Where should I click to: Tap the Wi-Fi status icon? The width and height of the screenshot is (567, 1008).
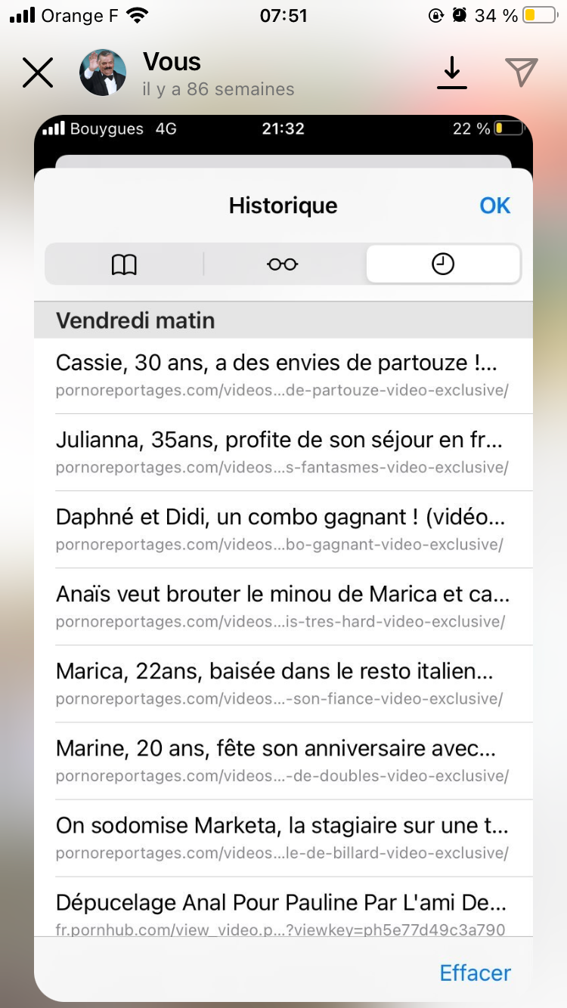pyautogui.click(x=138, y=15)
